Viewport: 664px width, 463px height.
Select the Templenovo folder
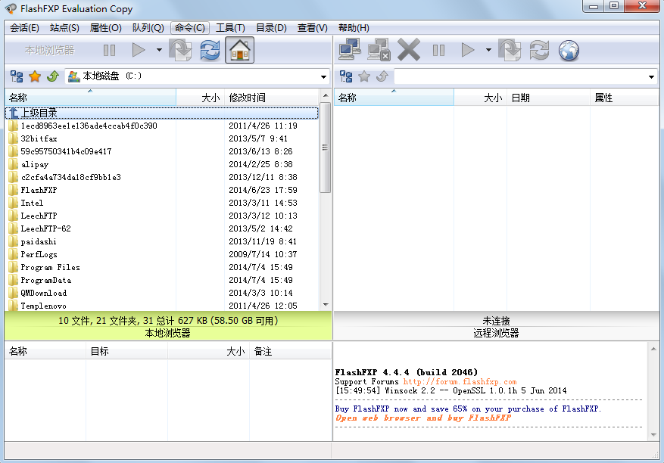click(162, 306)
